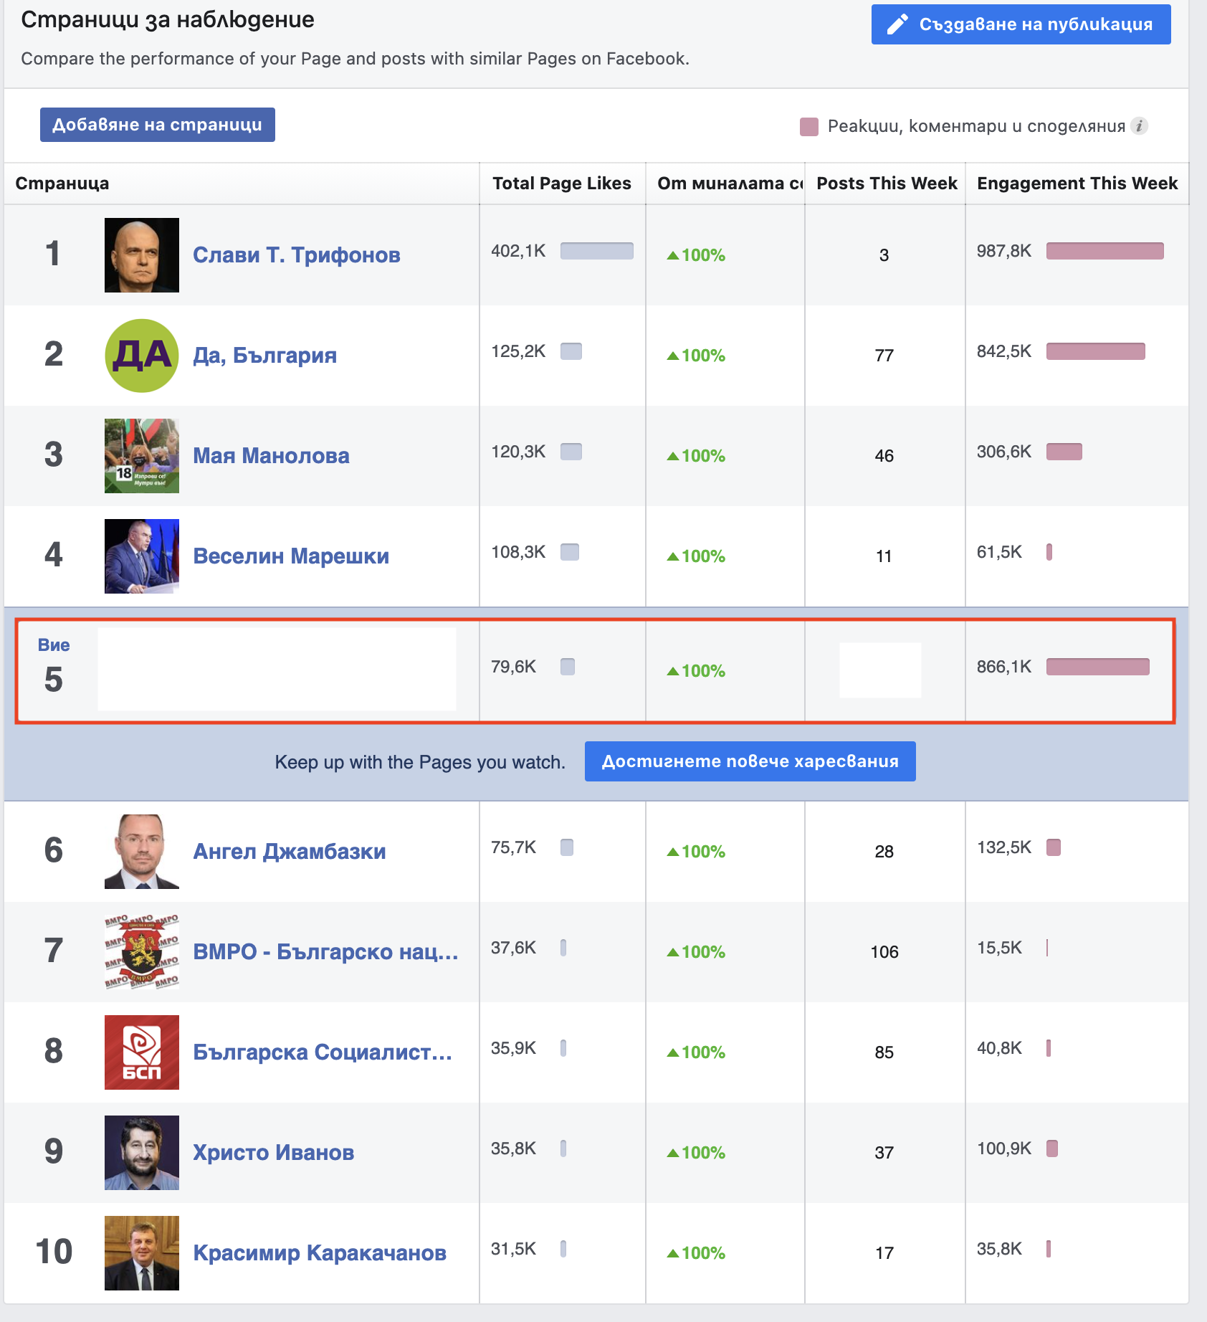The width and height of the screenshot is (1207, 1322).
Task: Open the Веселин Марешки page link
Action: (291, 556)
